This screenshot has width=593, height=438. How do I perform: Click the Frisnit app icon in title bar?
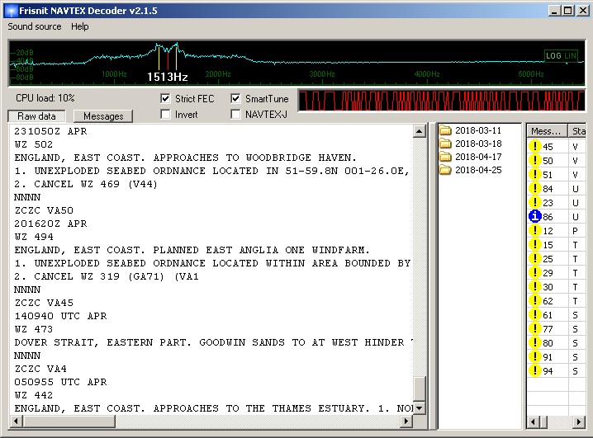point(12,11)
